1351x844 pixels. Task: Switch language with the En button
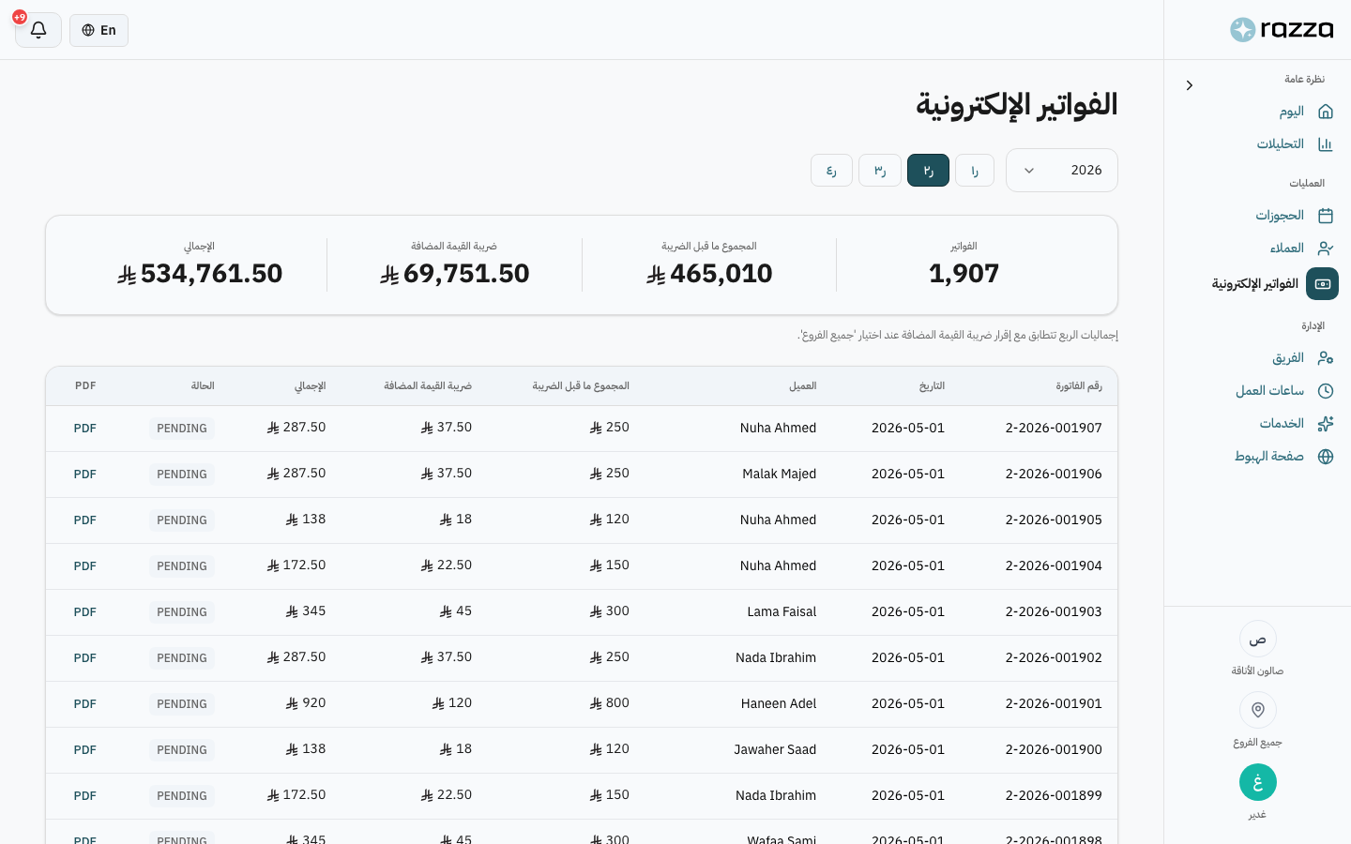pos(99,30)
